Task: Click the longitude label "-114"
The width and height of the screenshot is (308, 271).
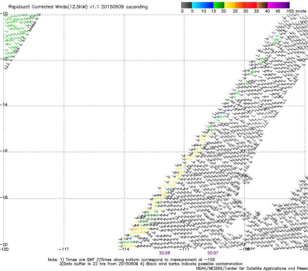Action: pos(124,249)
